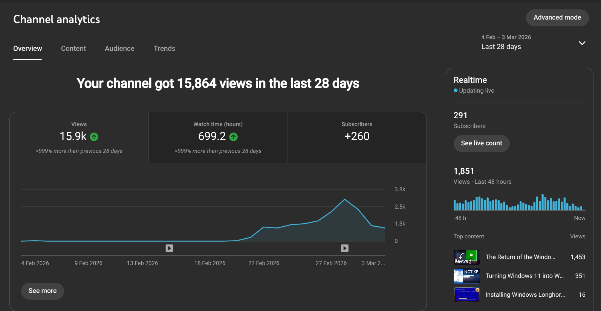Click the video marker icon near 13 Feb
The height and width of the screenshot is (311, 601).
click(x=170, y=248)
